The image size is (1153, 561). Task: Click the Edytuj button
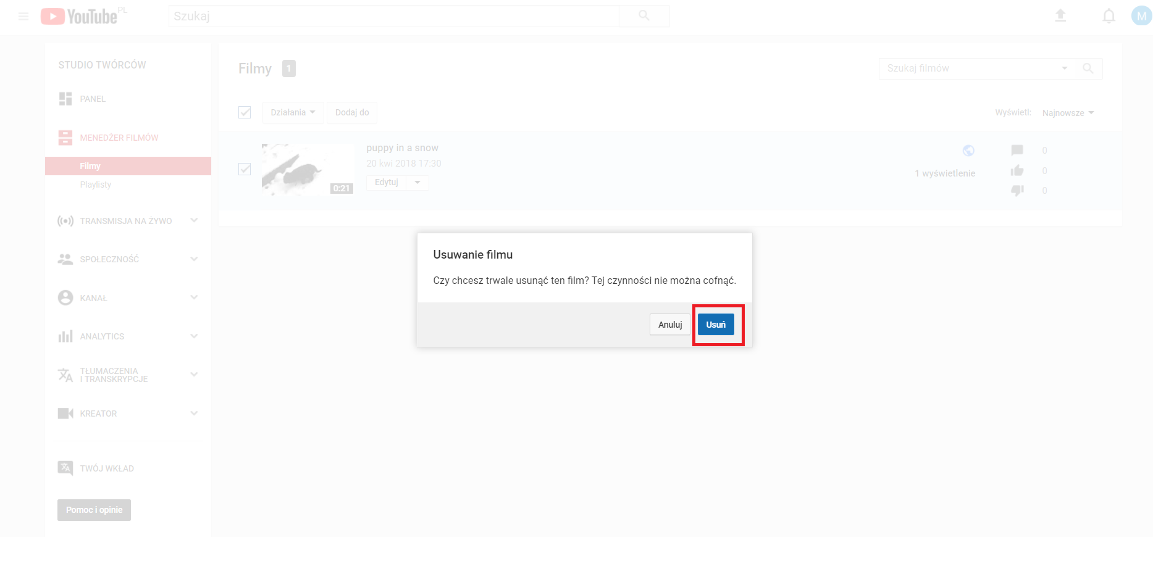386,183
